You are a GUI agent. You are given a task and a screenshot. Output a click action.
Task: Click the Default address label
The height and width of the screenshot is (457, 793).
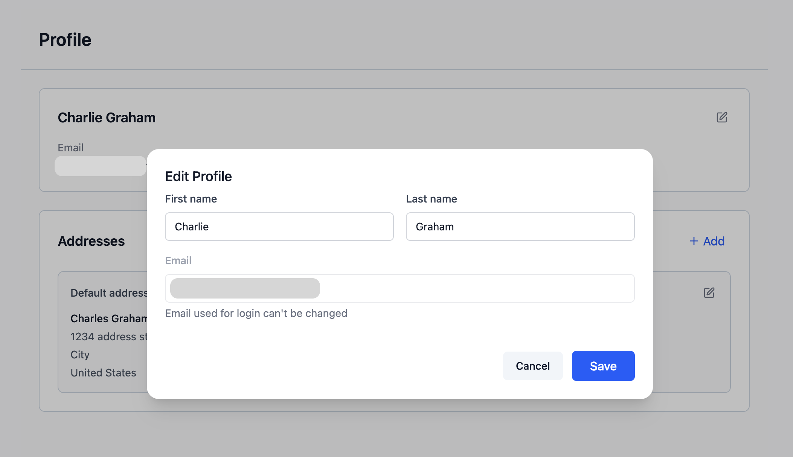coord(108,293)
